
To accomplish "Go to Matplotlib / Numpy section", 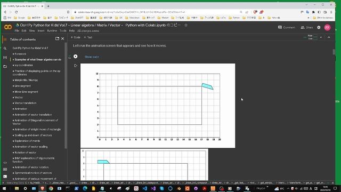I will pyautogui.click(x=26, y=80).
